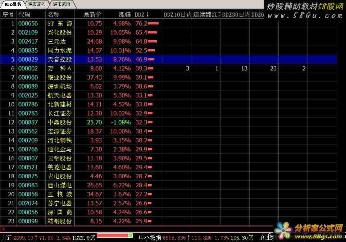This screenshot has width=346, height=242.
Task: Select 深圳机场 stock name
Action: pos(60,86)
